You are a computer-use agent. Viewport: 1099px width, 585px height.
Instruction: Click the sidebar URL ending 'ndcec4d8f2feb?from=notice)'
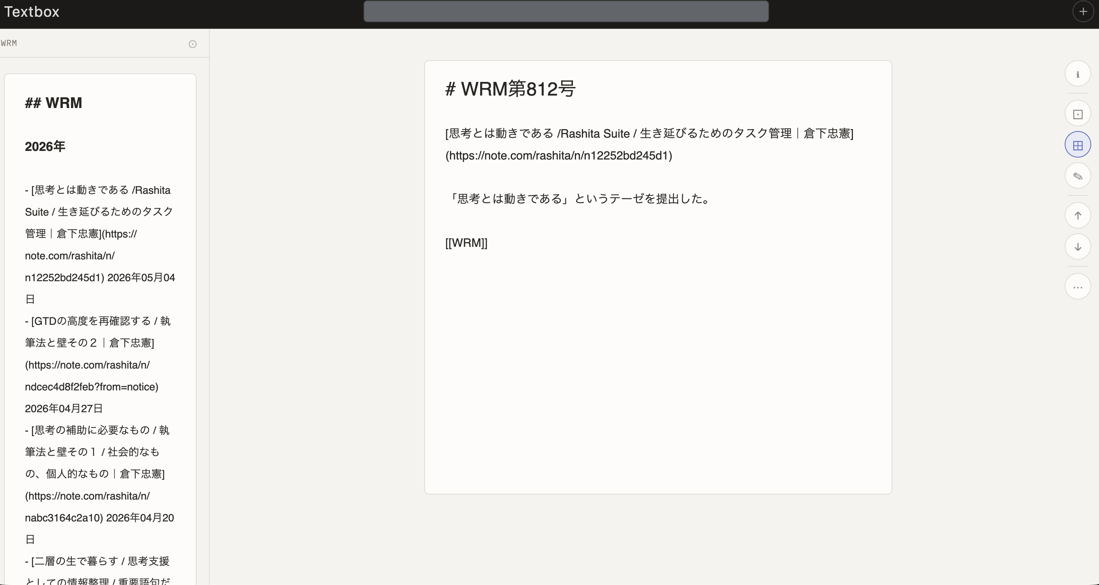[x=91, y=386]
